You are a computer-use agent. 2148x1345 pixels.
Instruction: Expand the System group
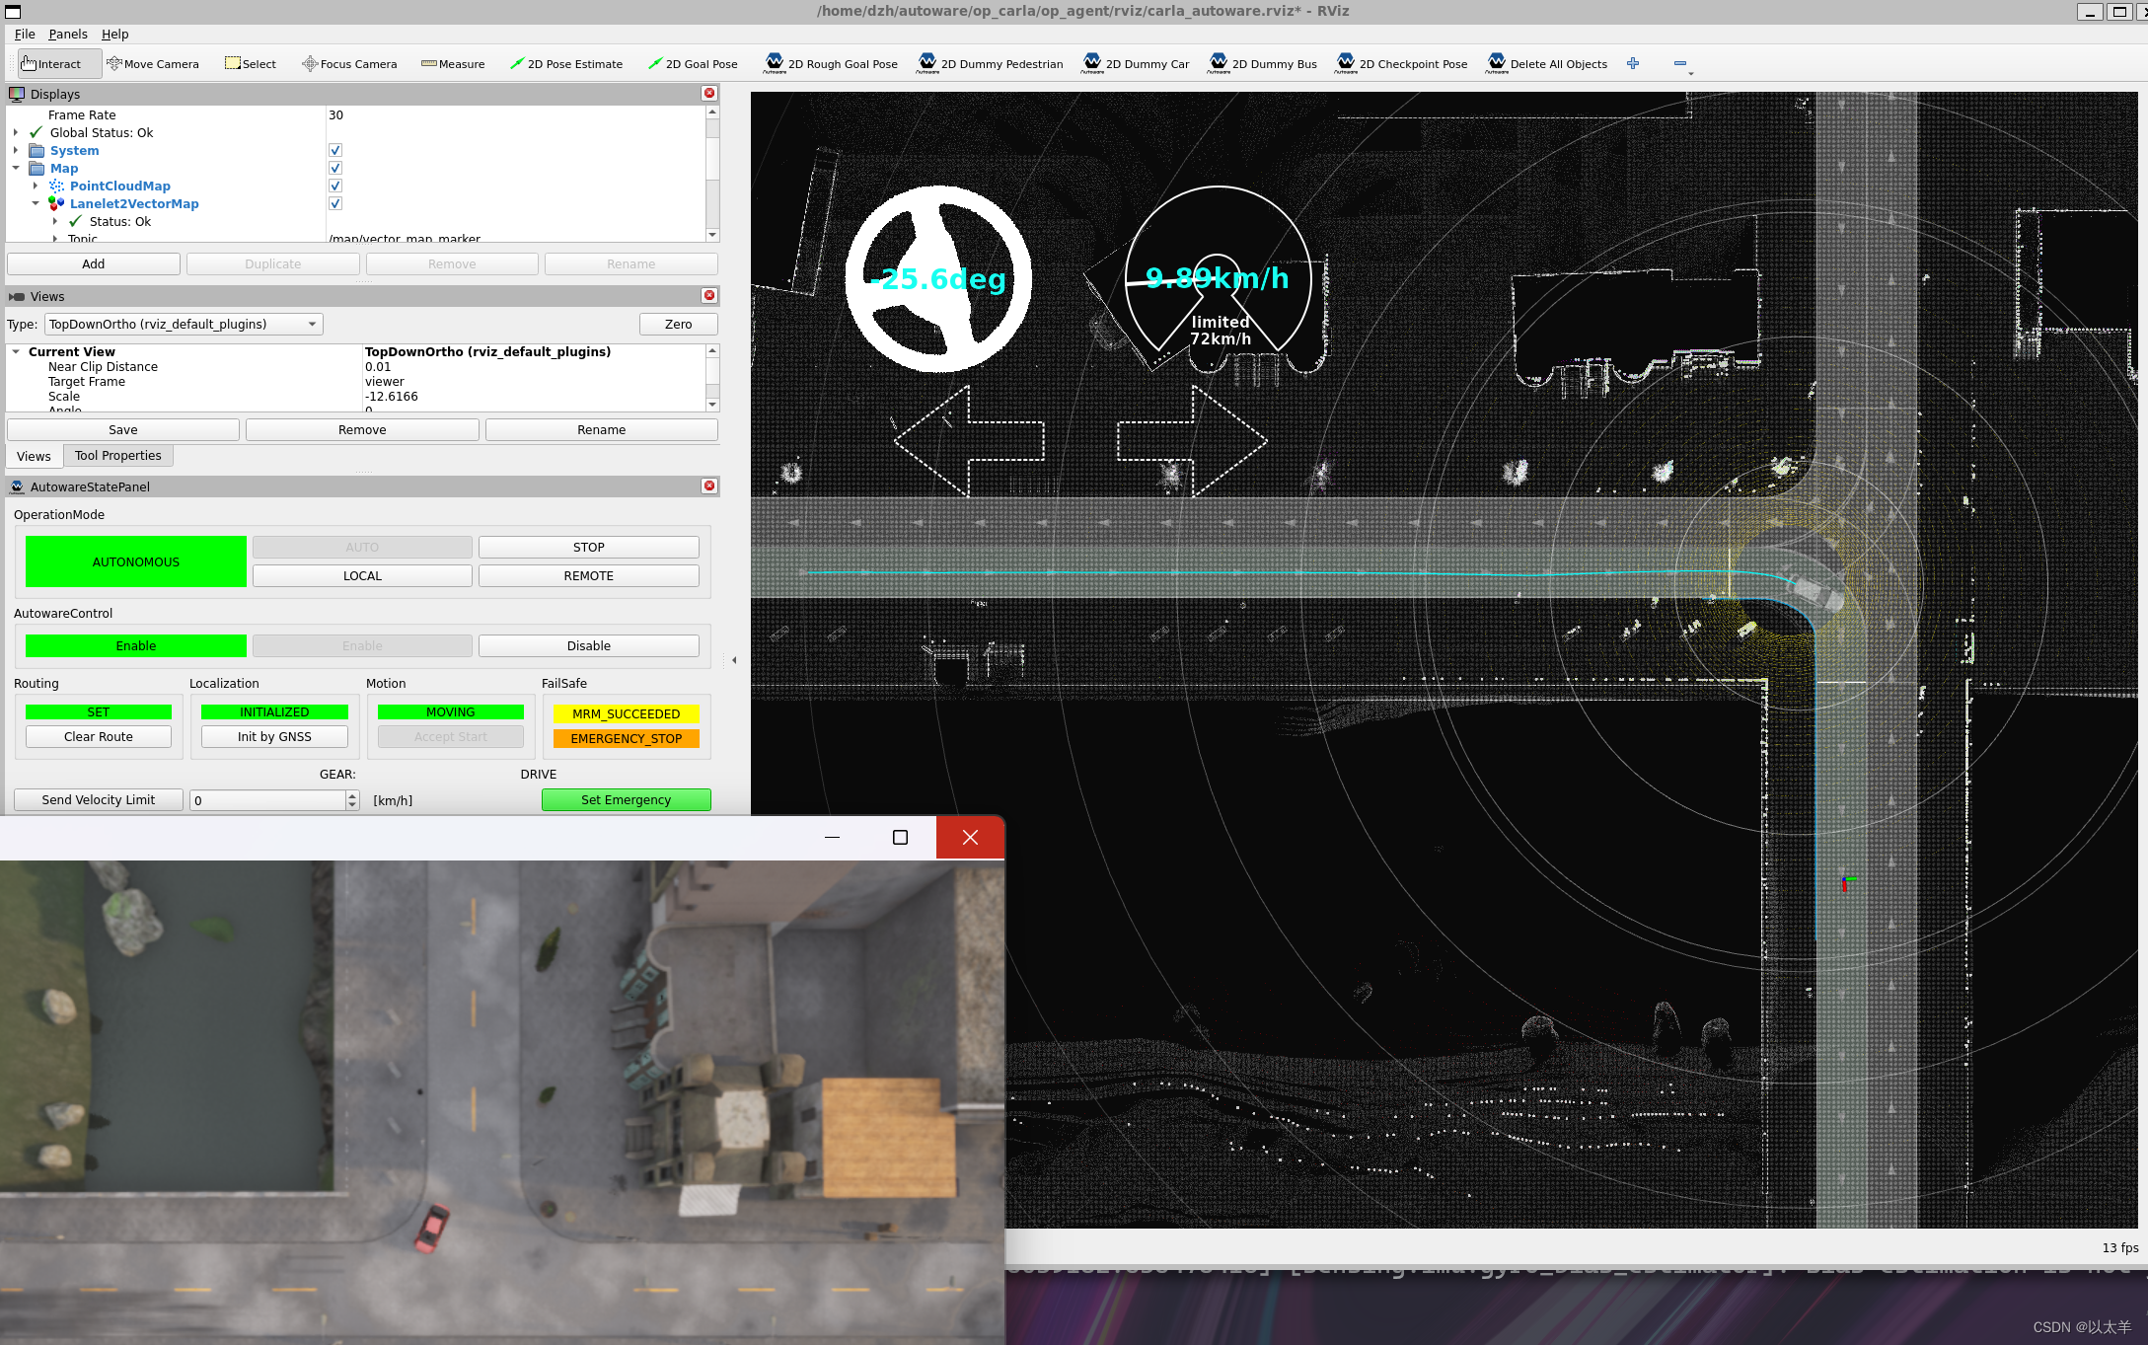[x=16, y=150]
